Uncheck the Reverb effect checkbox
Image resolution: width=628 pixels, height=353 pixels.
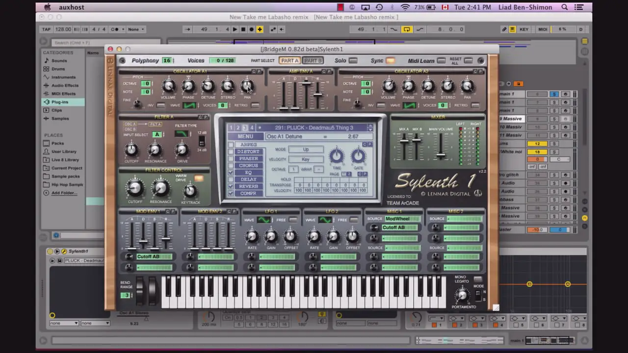pyautogui.click(x=231, y=186)
